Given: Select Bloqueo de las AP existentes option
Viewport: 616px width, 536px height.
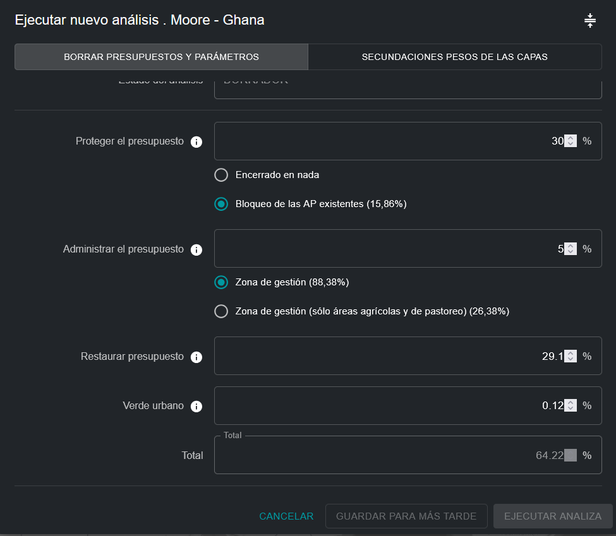Looking at the screenshot, I should 221,204.
